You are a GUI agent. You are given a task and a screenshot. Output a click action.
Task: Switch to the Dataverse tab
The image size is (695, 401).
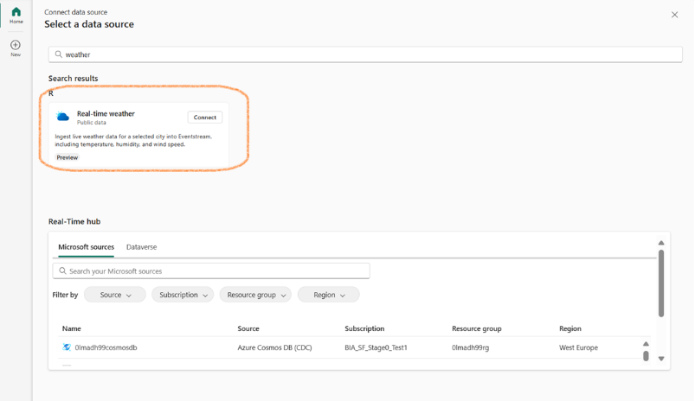pos(141,247)
